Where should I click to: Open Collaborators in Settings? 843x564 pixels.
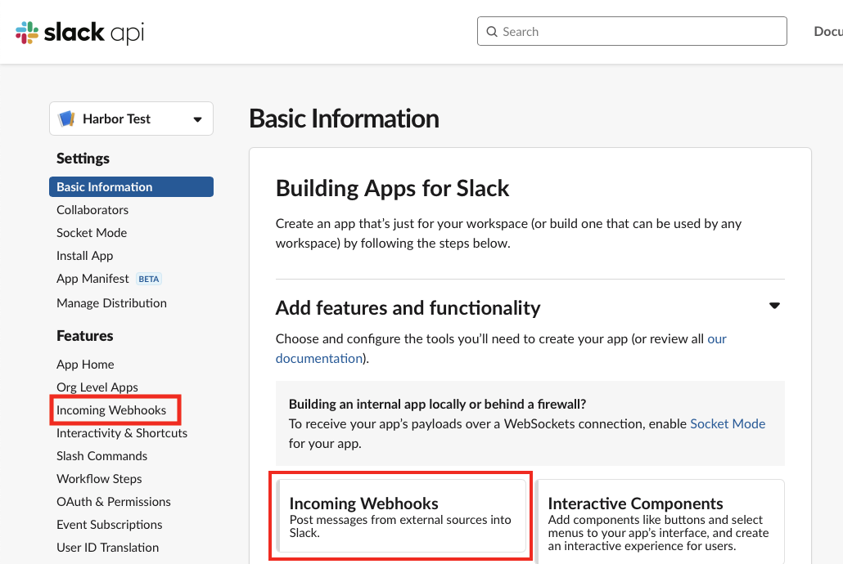[x=92, y=210]
